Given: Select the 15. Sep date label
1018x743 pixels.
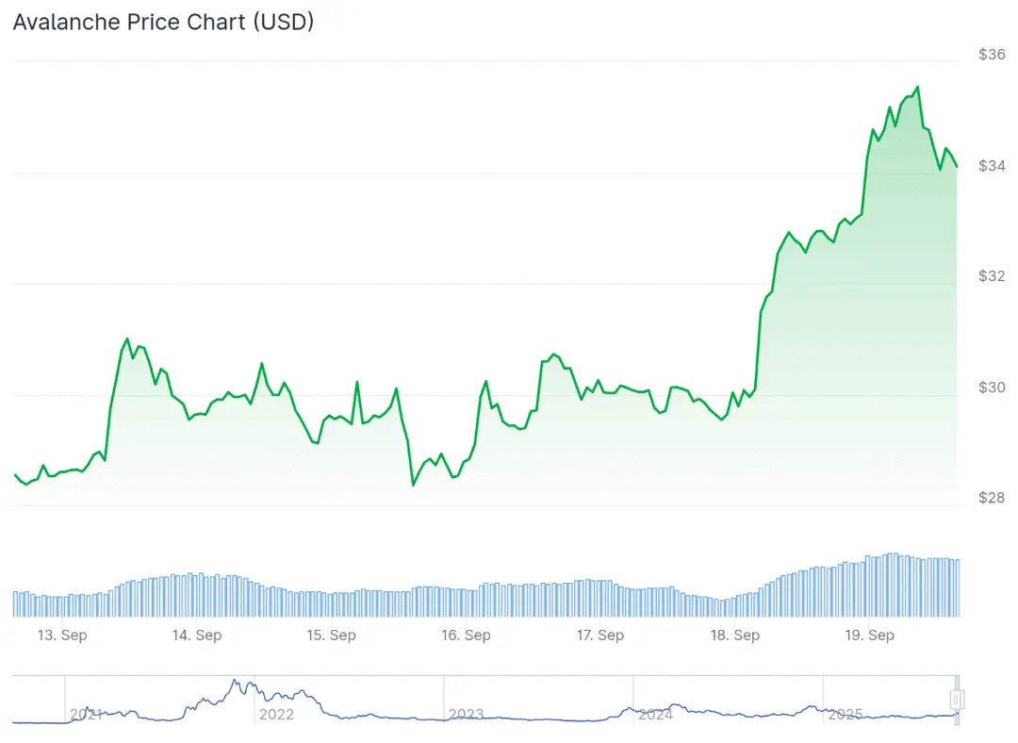Looking at the screenshot, I should [331, 636].
